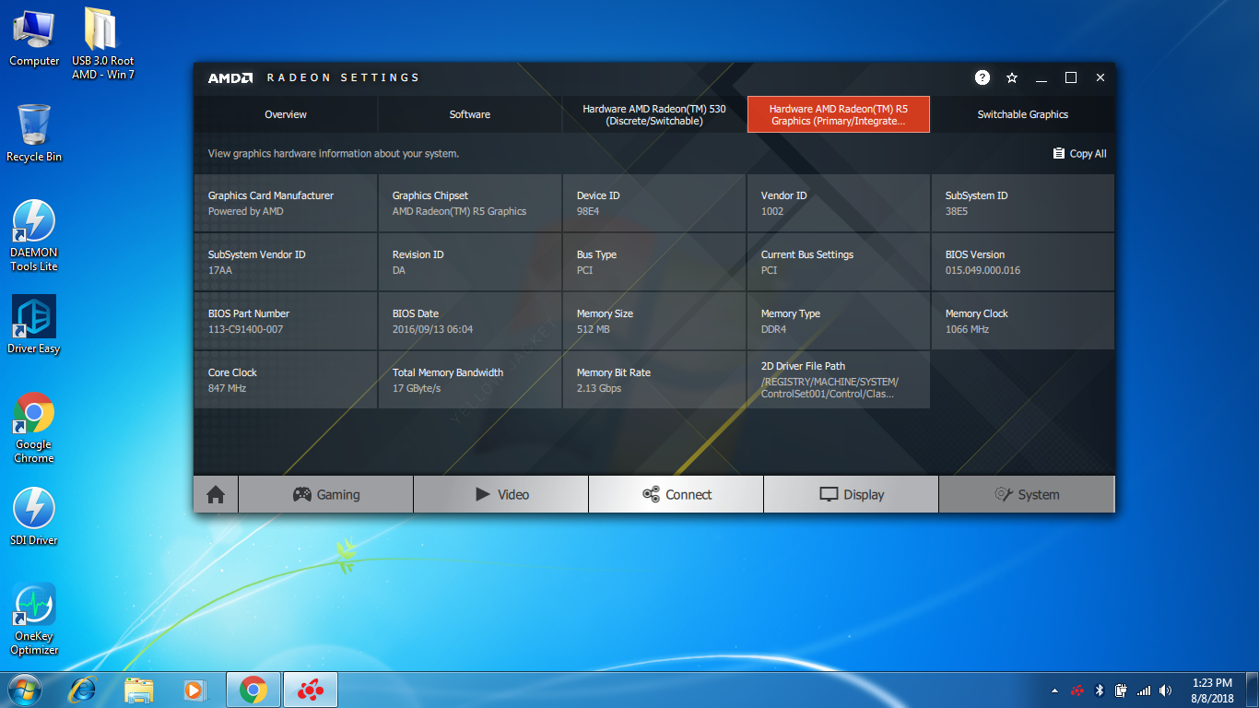Select Hardware AMD Radeon(TM) 530 tab
Image resolution: width=1259 pixels, height=708 pixels.
(x=654, y=114)
